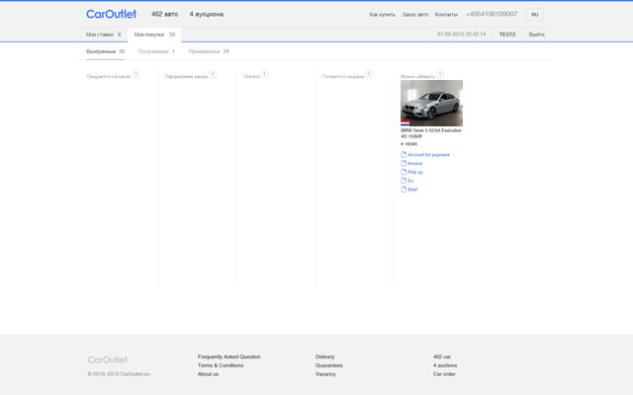The width and height of the screenshot is (633, 395).
Task: Open help icon next to Оформление заказа
Action: [213, 74]
